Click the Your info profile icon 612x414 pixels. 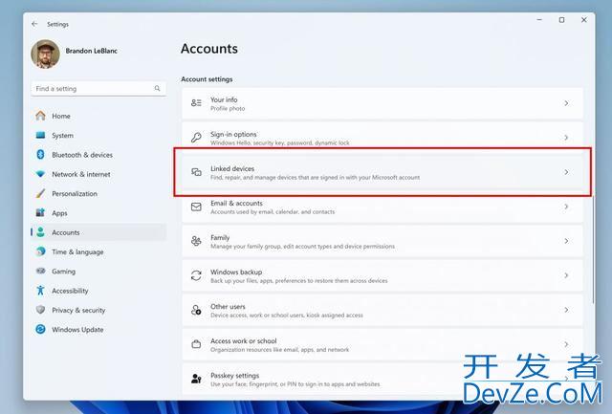(196, 103)
